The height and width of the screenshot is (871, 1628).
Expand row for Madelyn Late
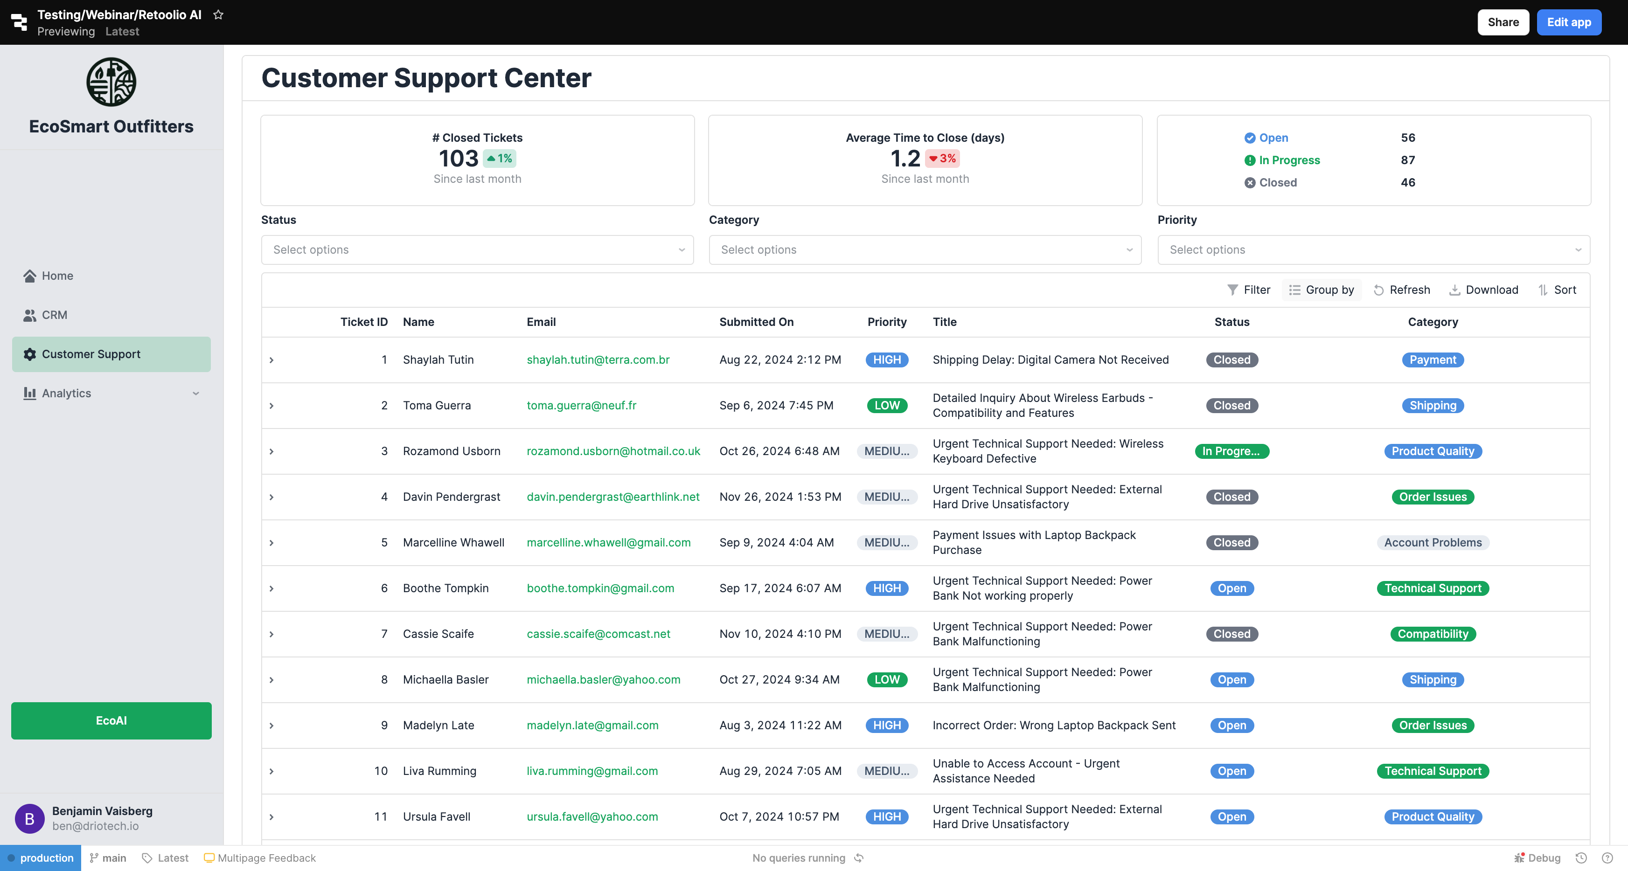tap(272, 726)
